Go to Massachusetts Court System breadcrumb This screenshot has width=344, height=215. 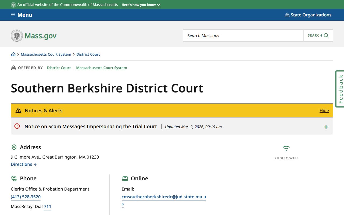coord(46,54)
